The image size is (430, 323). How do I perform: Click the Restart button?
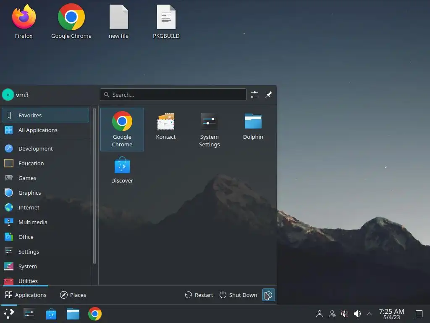(x=199, y=295)
